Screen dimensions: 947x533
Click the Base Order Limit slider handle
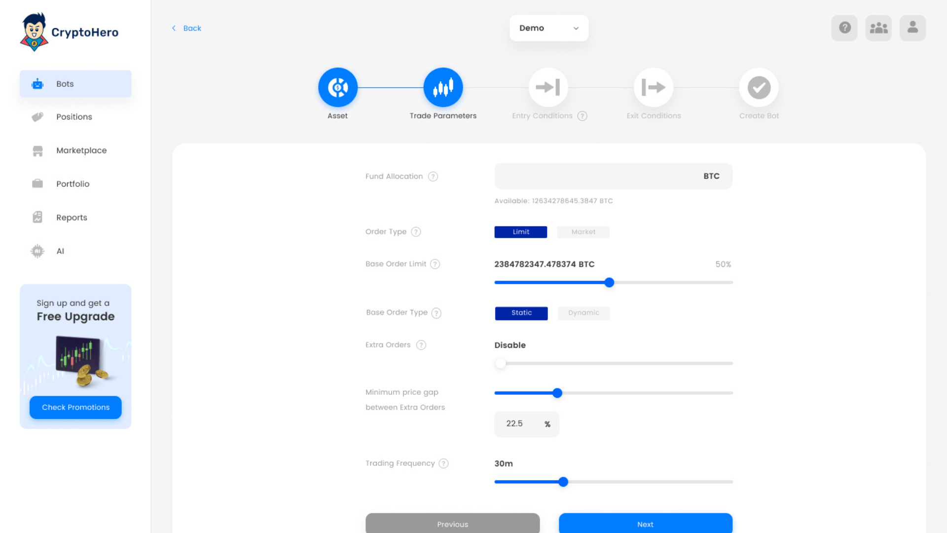point(609,283)
